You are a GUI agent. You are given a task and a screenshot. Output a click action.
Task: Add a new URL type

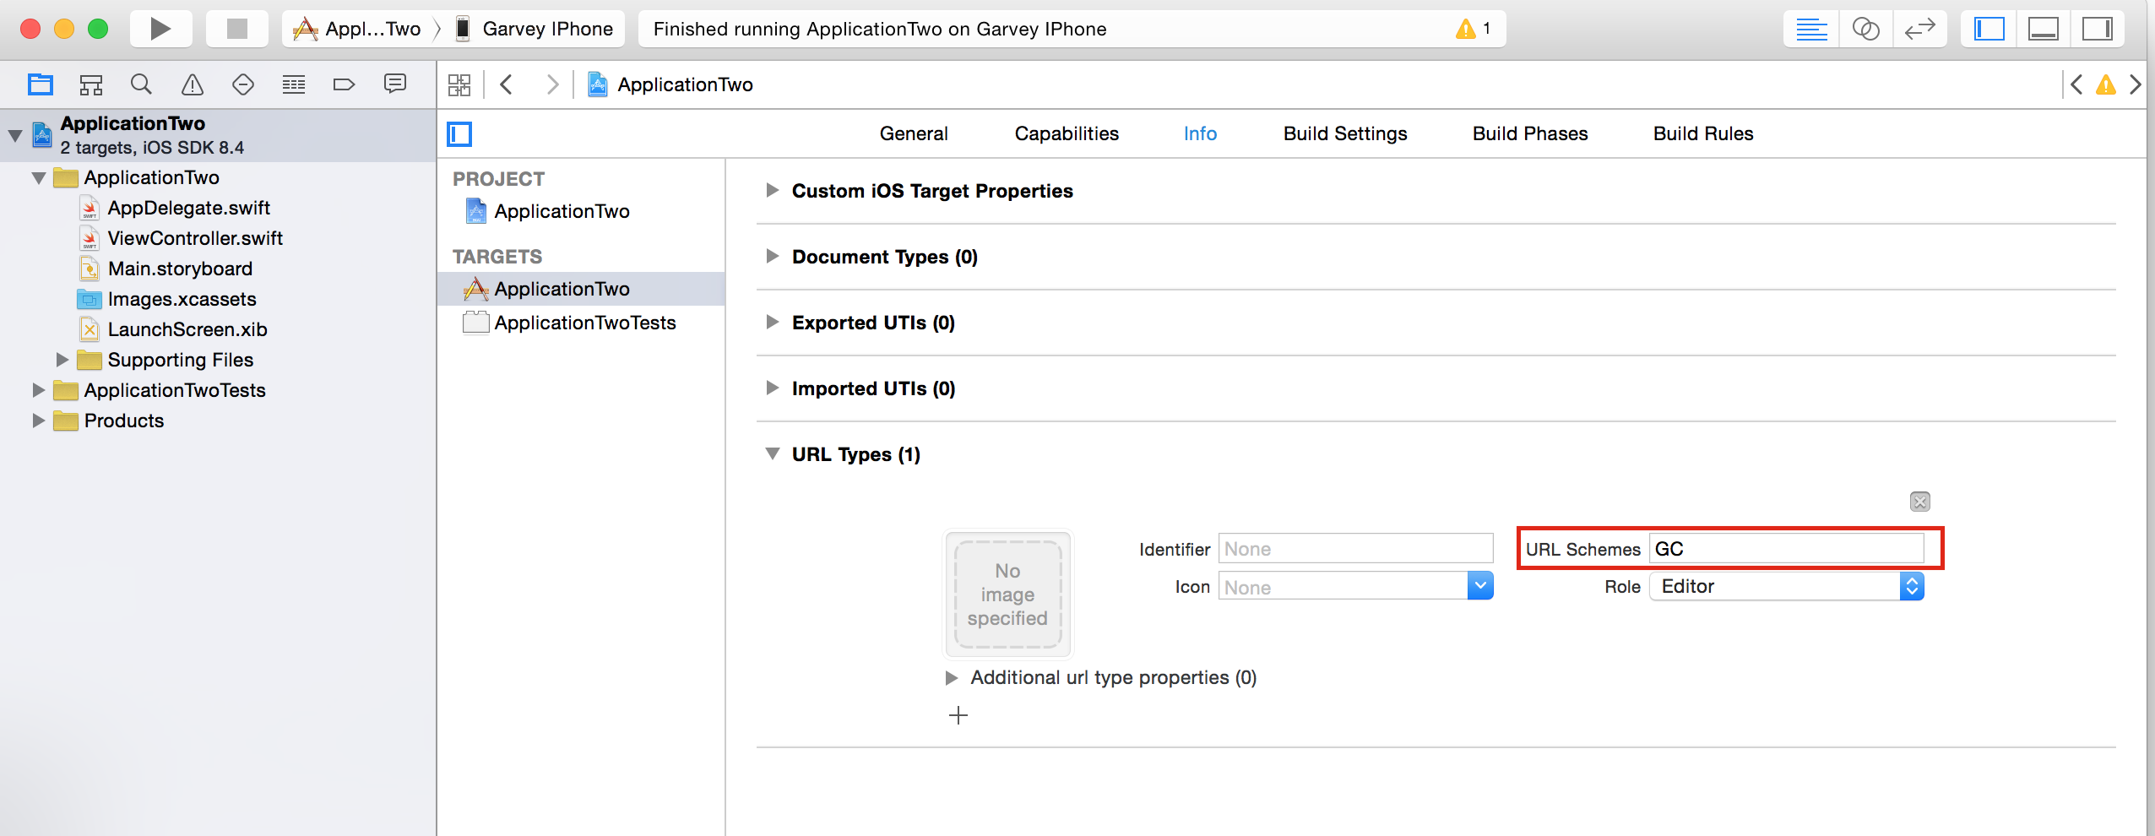[958, 716]
